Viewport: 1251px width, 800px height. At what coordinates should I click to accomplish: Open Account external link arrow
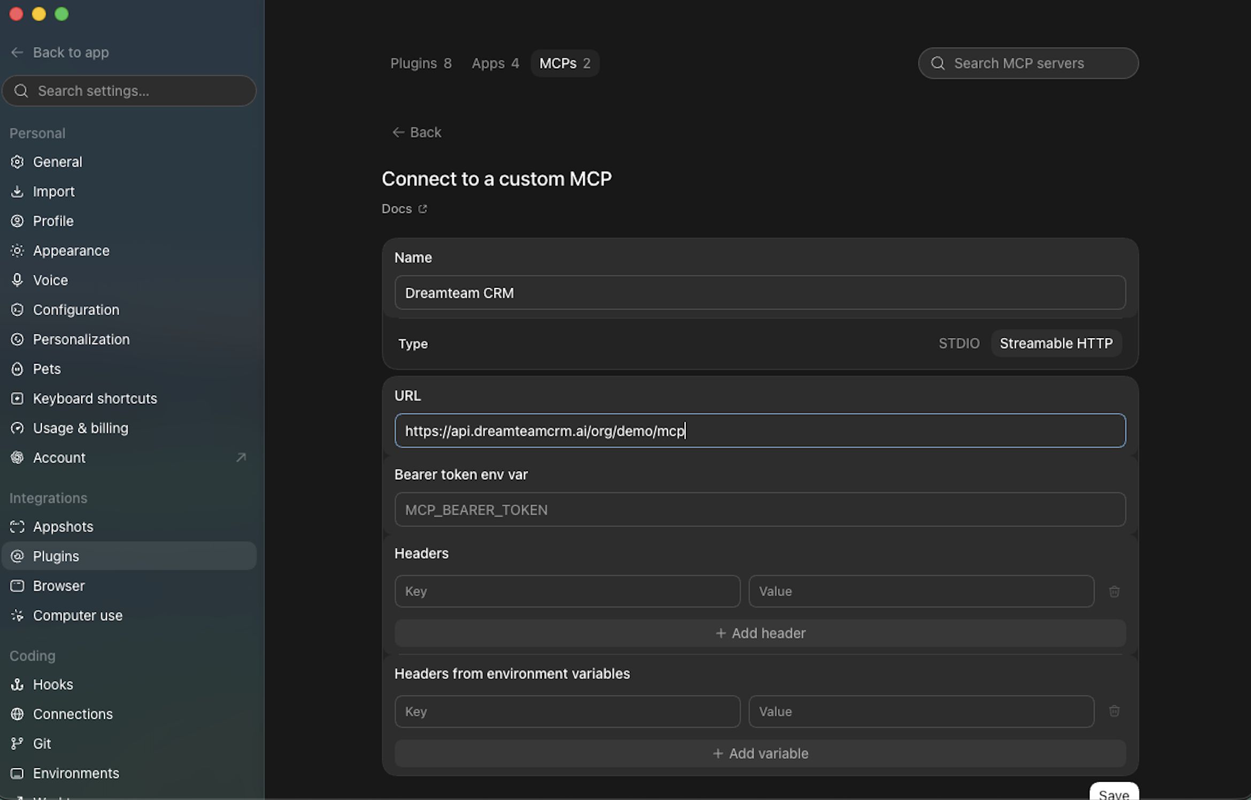coord(241,457)
